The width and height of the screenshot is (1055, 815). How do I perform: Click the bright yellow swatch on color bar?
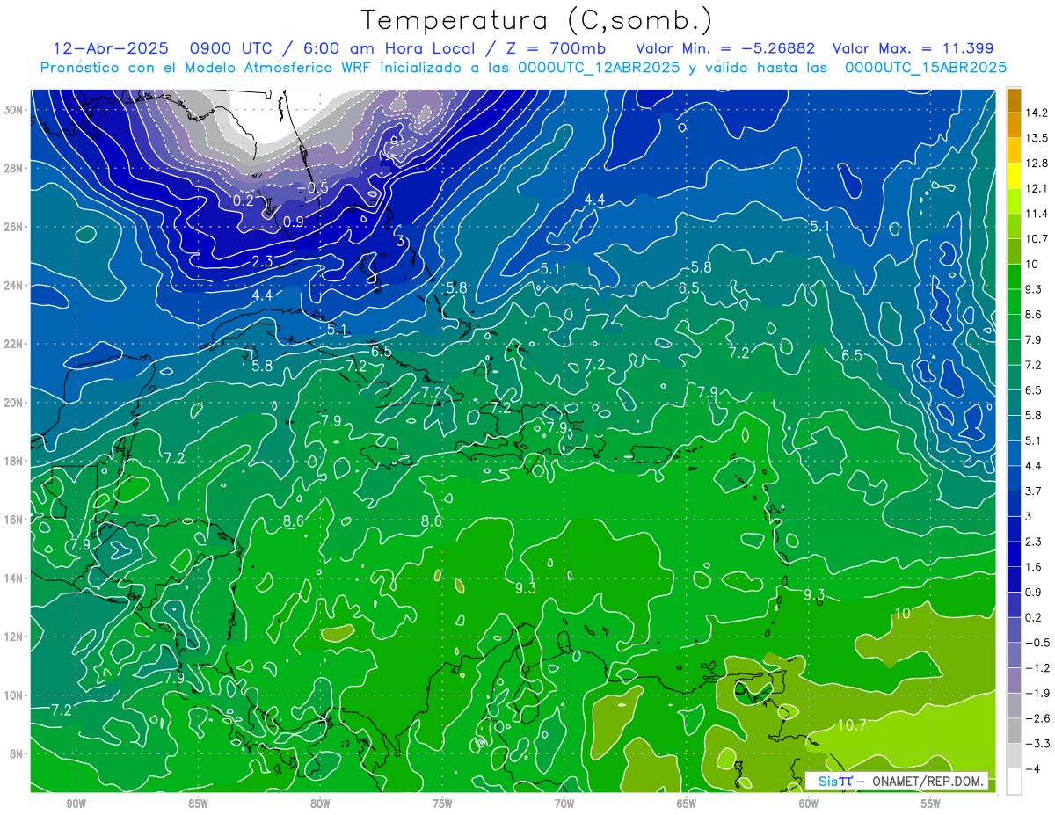[x=1014, y=176]
